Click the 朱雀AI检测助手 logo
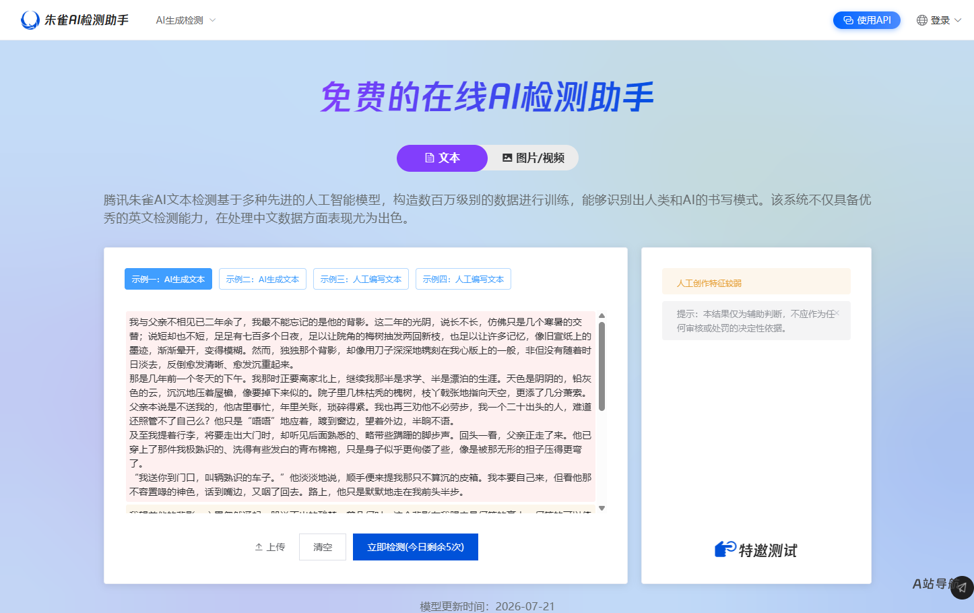 (x=75, y=20)
